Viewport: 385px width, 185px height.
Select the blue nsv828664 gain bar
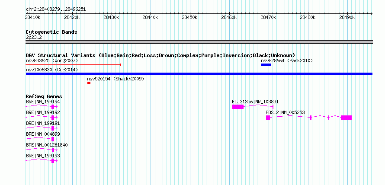point(266,65)
